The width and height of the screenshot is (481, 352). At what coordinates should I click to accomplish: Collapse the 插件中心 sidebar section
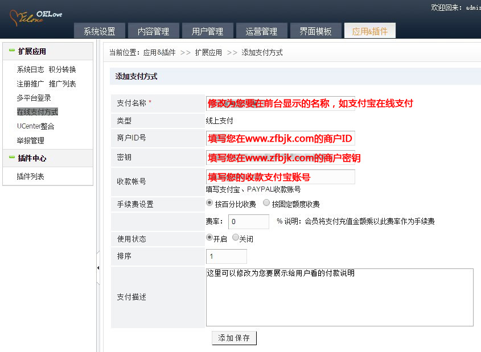pos(11,157)
